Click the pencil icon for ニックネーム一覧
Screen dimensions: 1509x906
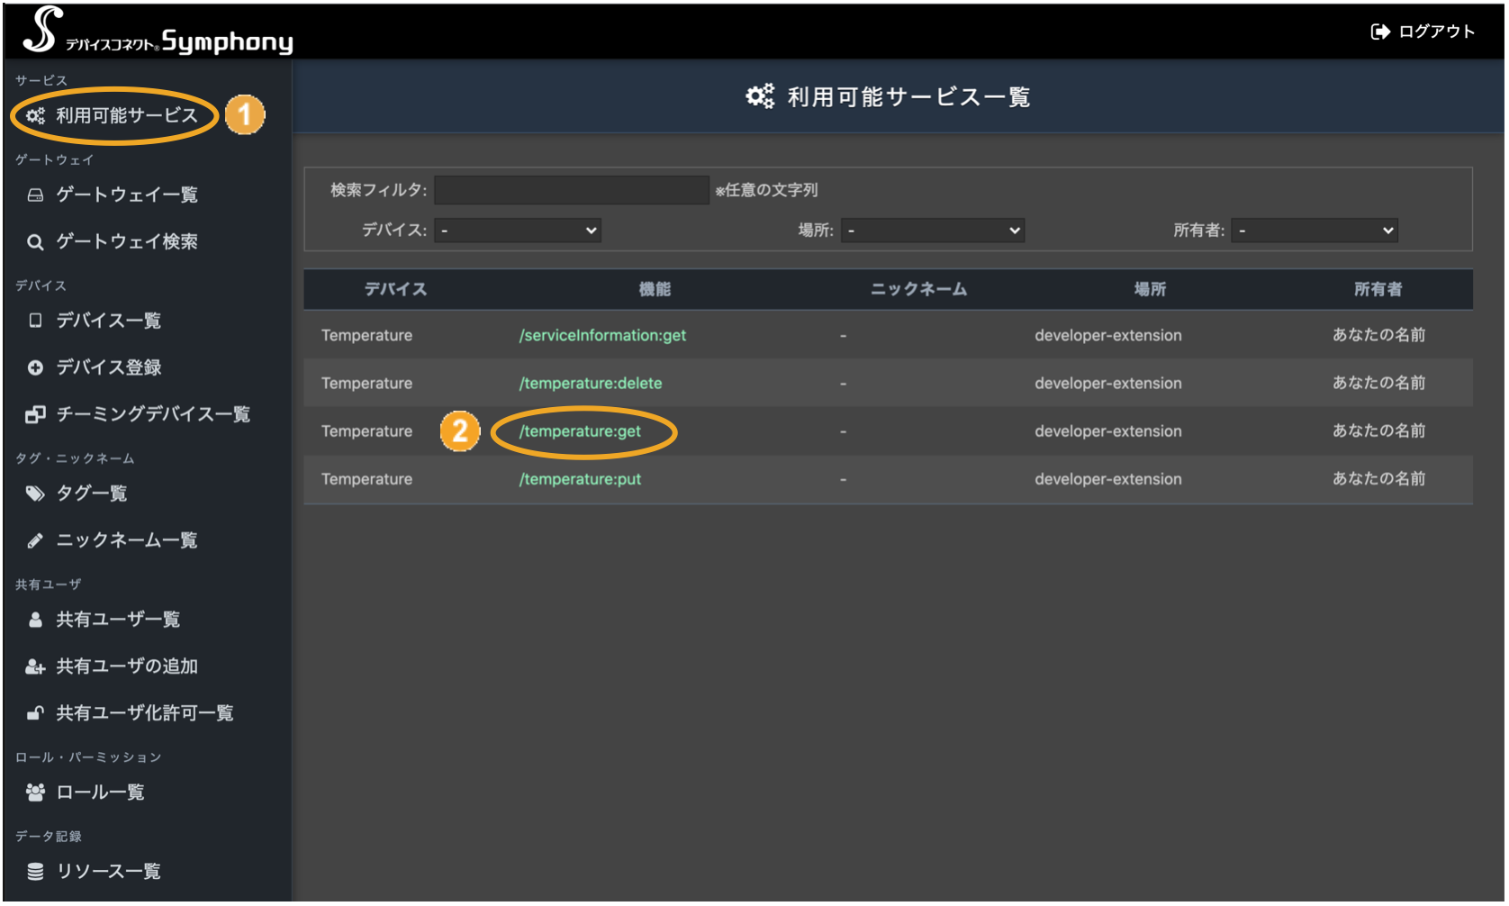tap(35, 540)
